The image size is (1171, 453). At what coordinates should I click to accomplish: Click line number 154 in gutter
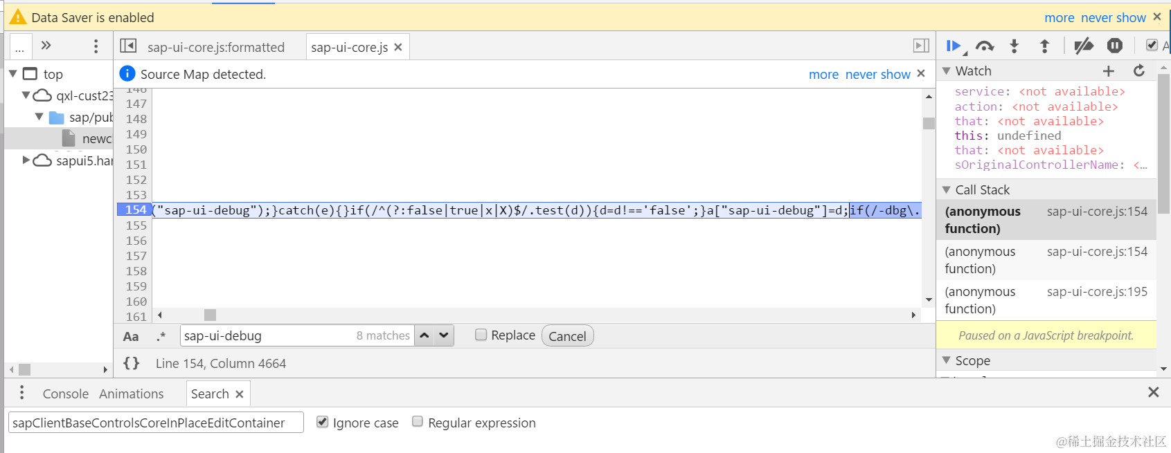[136, 210]
